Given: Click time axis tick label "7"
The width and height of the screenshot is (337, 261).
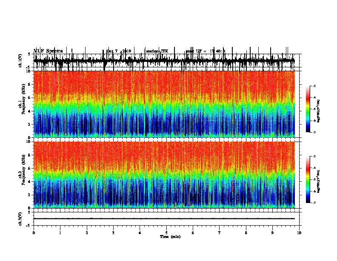Looking at the screenshot, I should pos(220,233).
